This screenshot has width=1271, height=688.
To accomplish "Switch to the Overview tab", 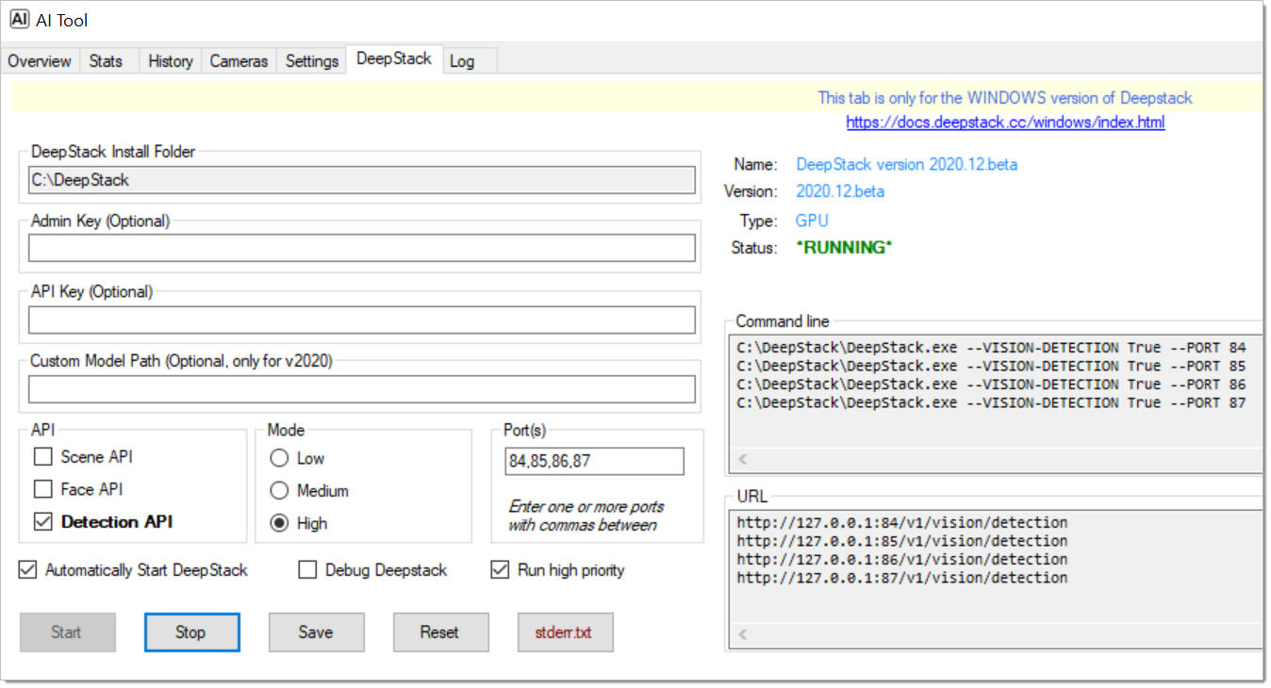I will point(40,60).
